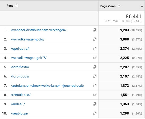Select the (2.75%) percentage text
145x119 pixels.
pos(137,49)
